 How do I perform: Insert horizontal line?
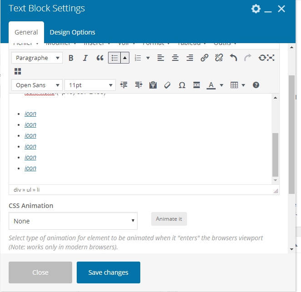[197, 85]
